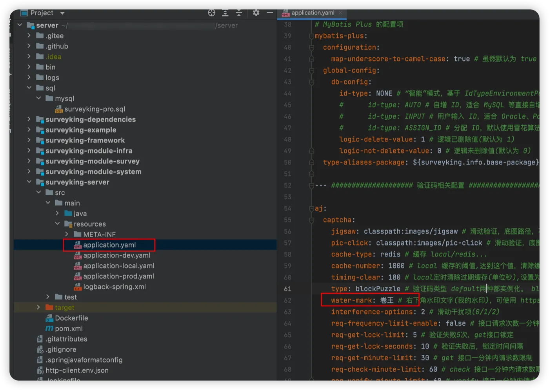The image size is (549, 390).
Task: Close the application.yaml editor tab
Action: point(340,13)
